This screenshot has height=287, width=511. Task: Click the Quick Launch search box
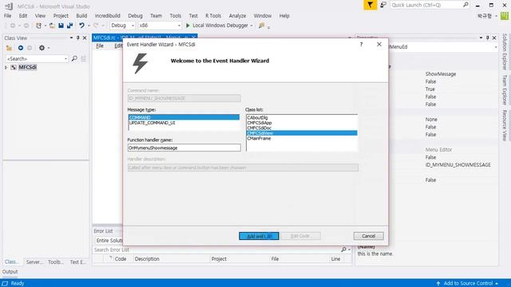click(426, 5)
